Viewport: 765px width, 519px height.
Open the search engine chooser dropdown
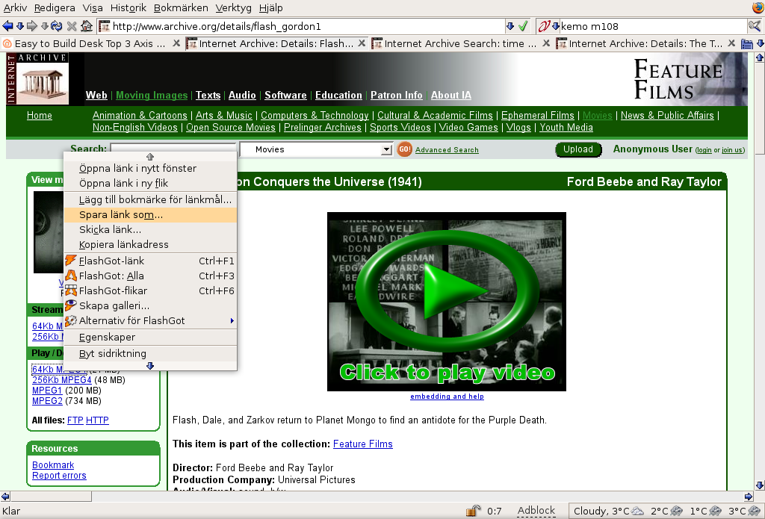pos(555,26)
